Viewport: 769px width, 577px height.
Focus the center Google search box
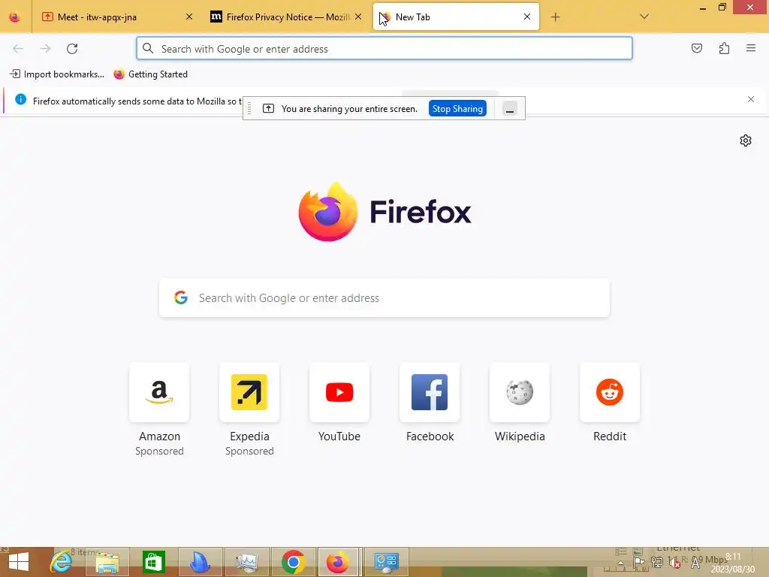384,298
